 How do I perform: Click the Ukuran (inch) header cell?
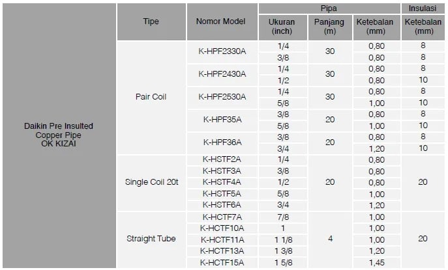coord(282,27)
